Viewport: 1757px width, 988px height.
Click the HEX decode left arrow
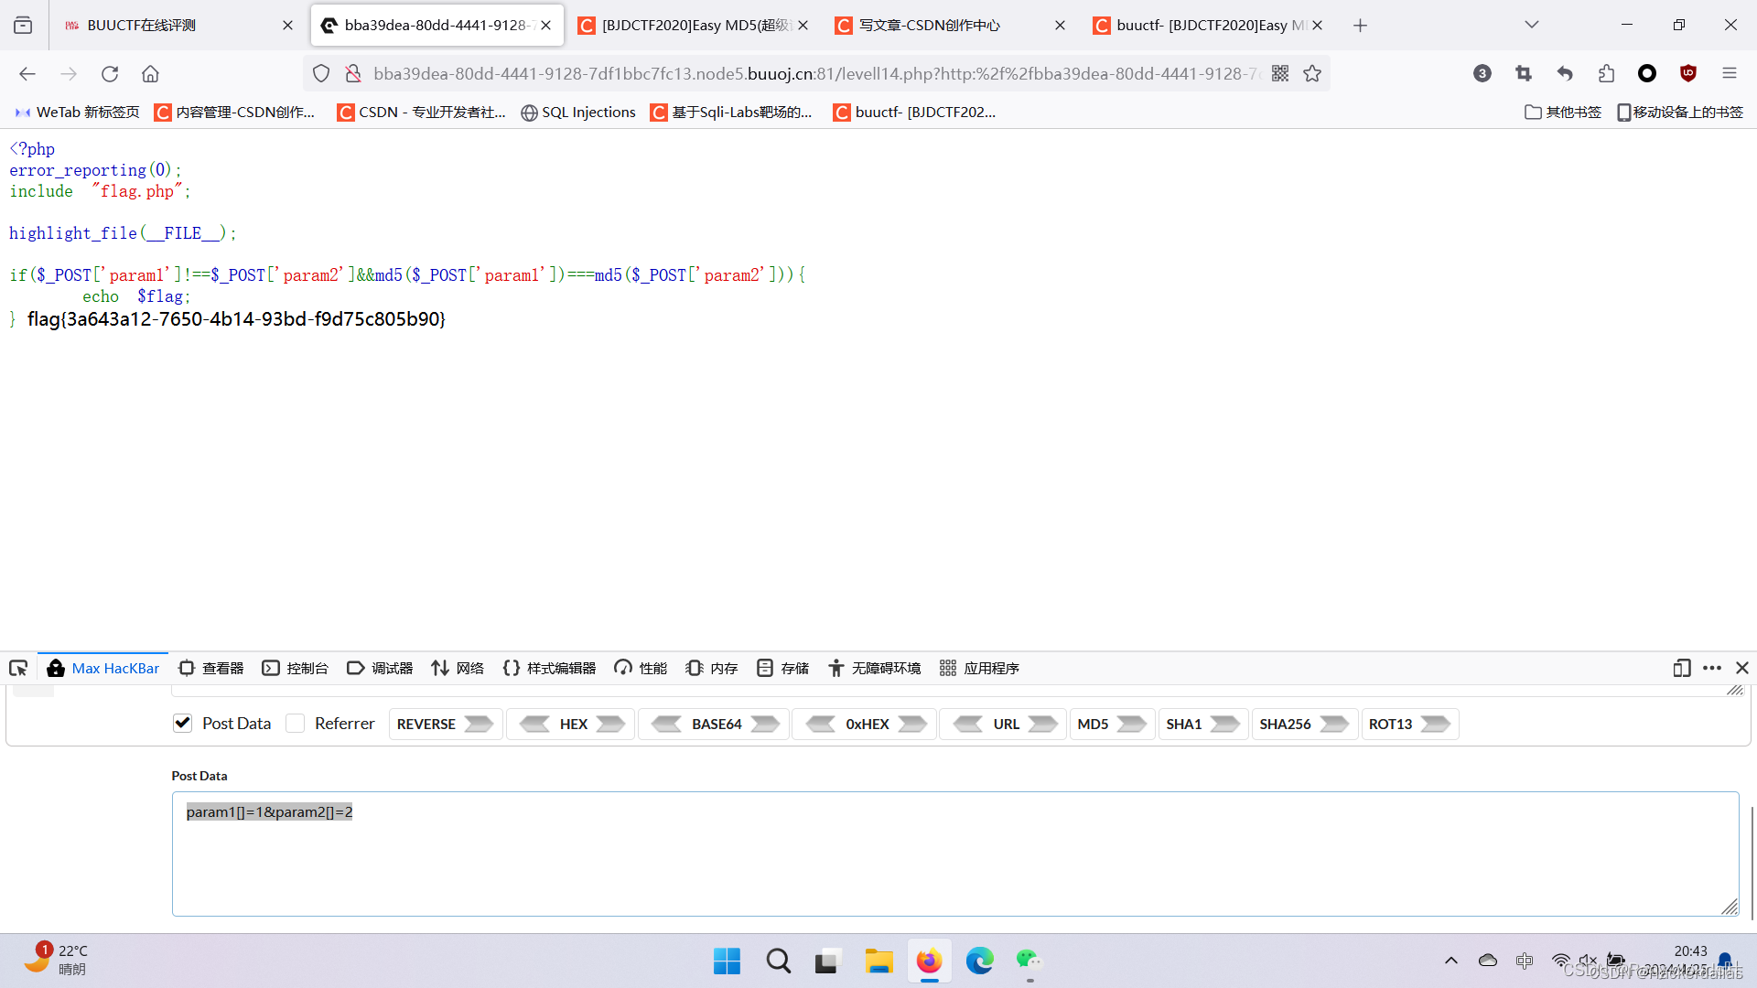[x=534, y=724]
